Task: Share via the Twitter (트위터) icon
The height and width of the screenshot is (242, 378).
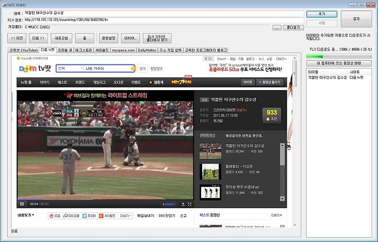Action: point(85,216)
